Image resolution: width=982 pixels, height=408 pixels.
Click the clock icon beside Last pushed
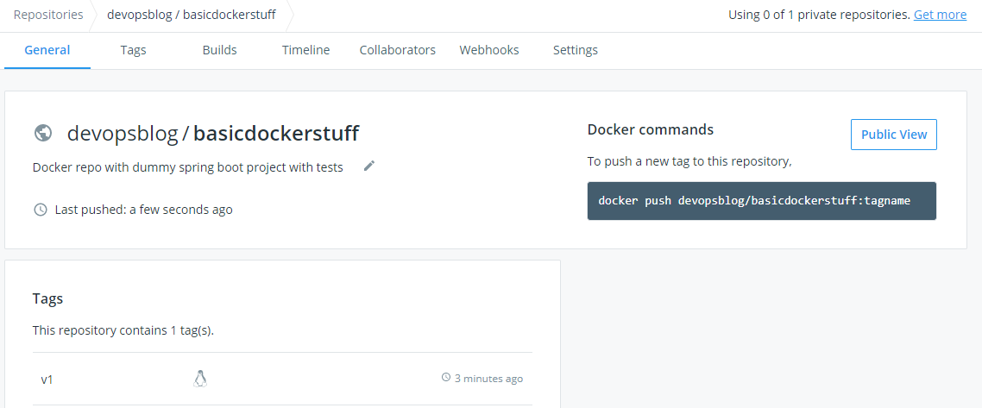coord(40,210)
